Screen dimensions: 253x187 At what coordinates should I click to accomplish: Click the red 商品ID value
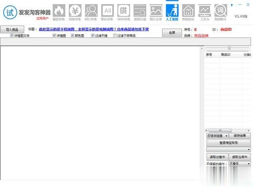point(226,30)
